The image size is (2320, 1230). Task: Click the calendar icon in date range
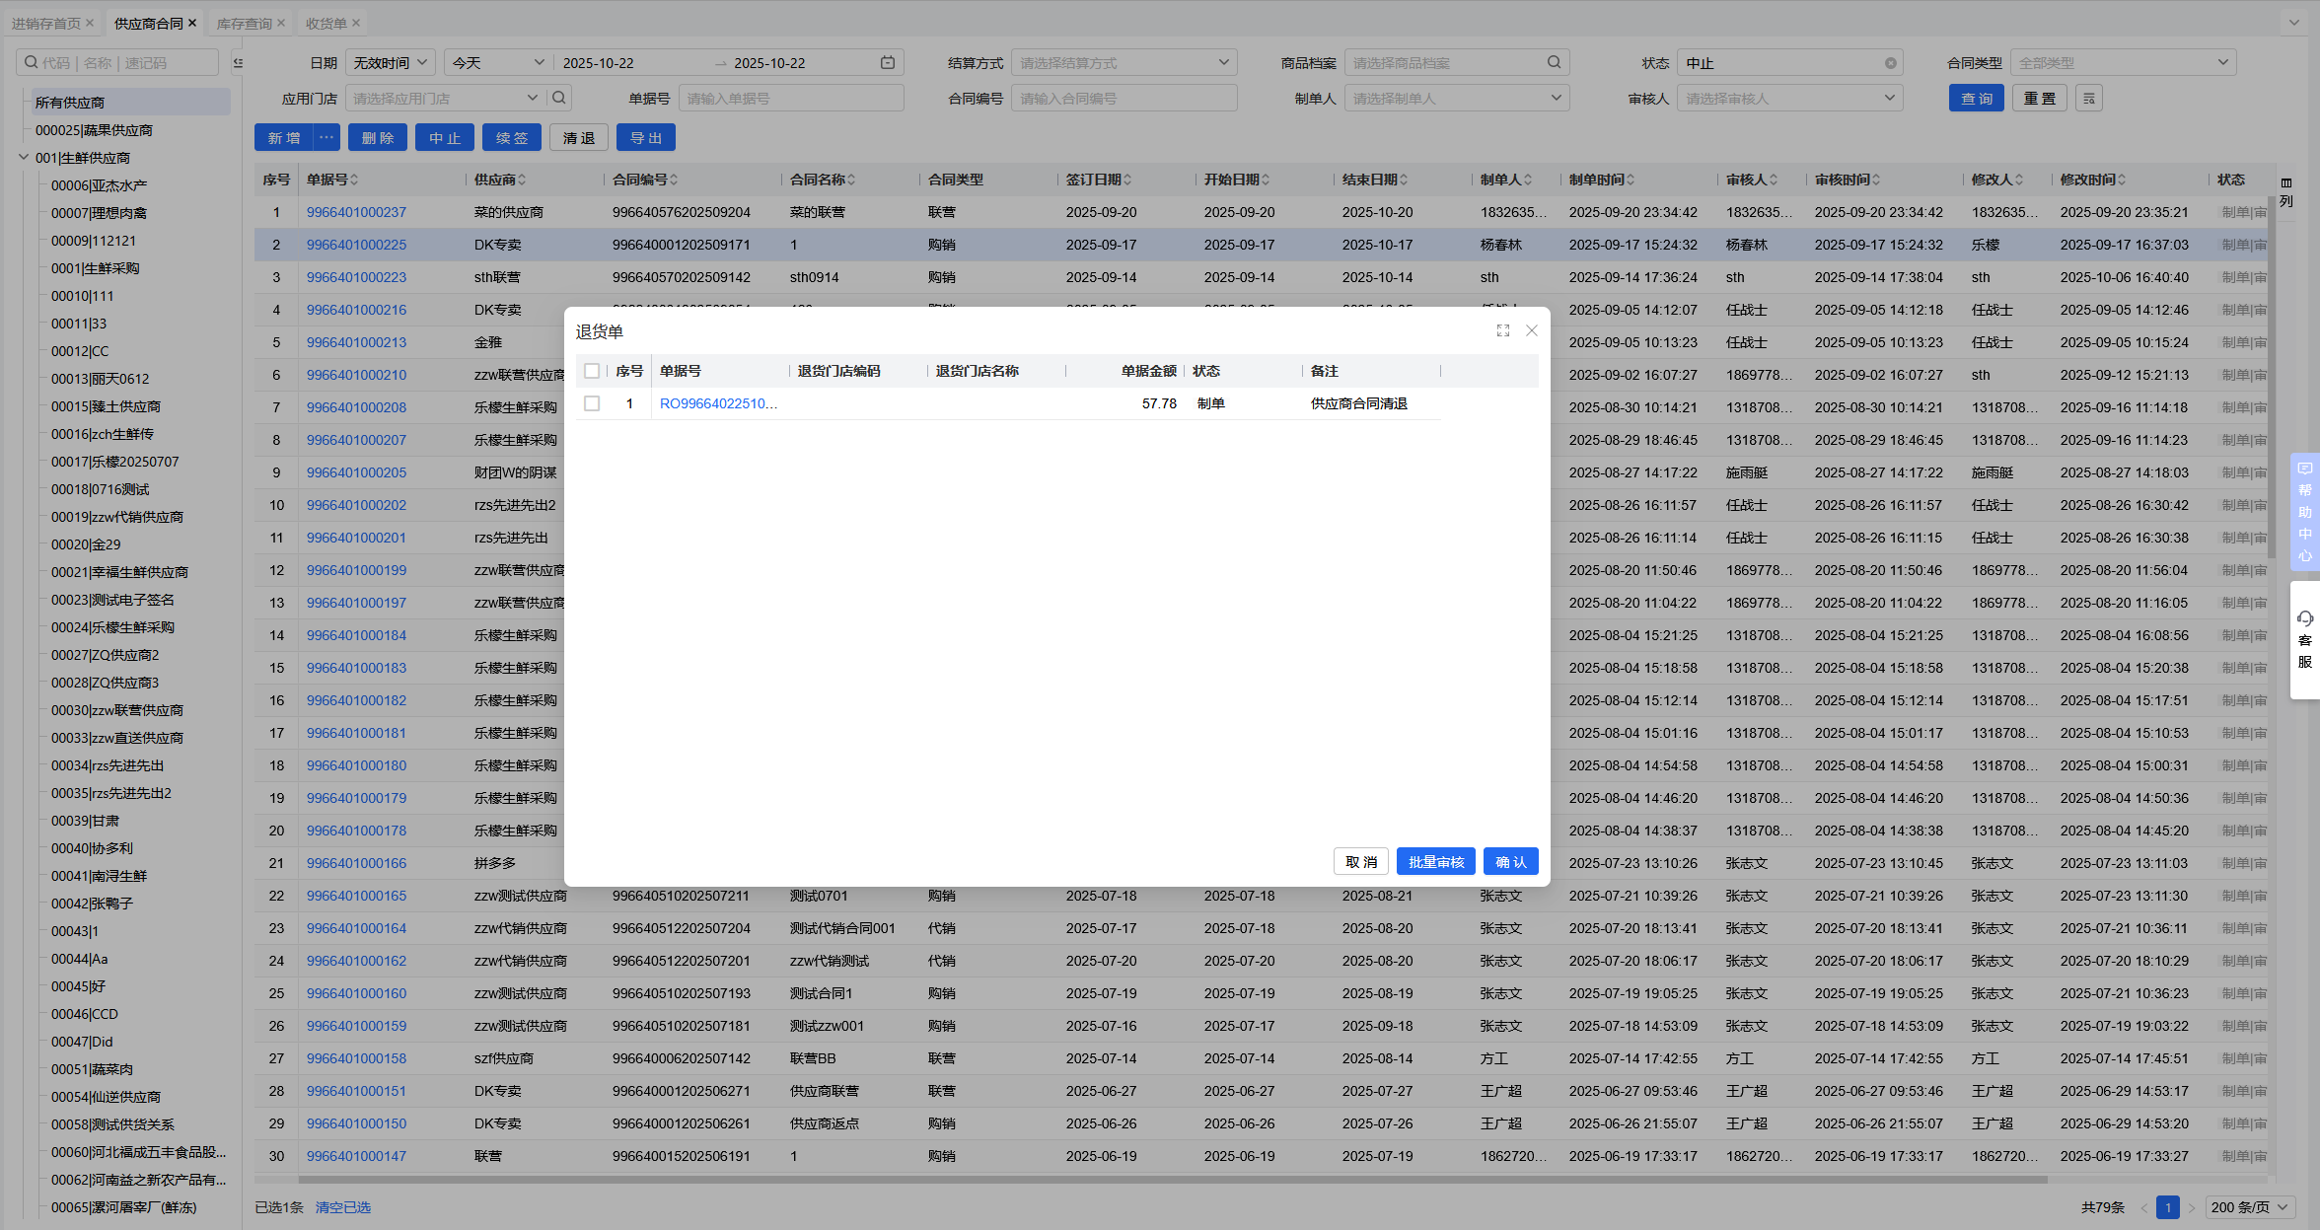887,63
